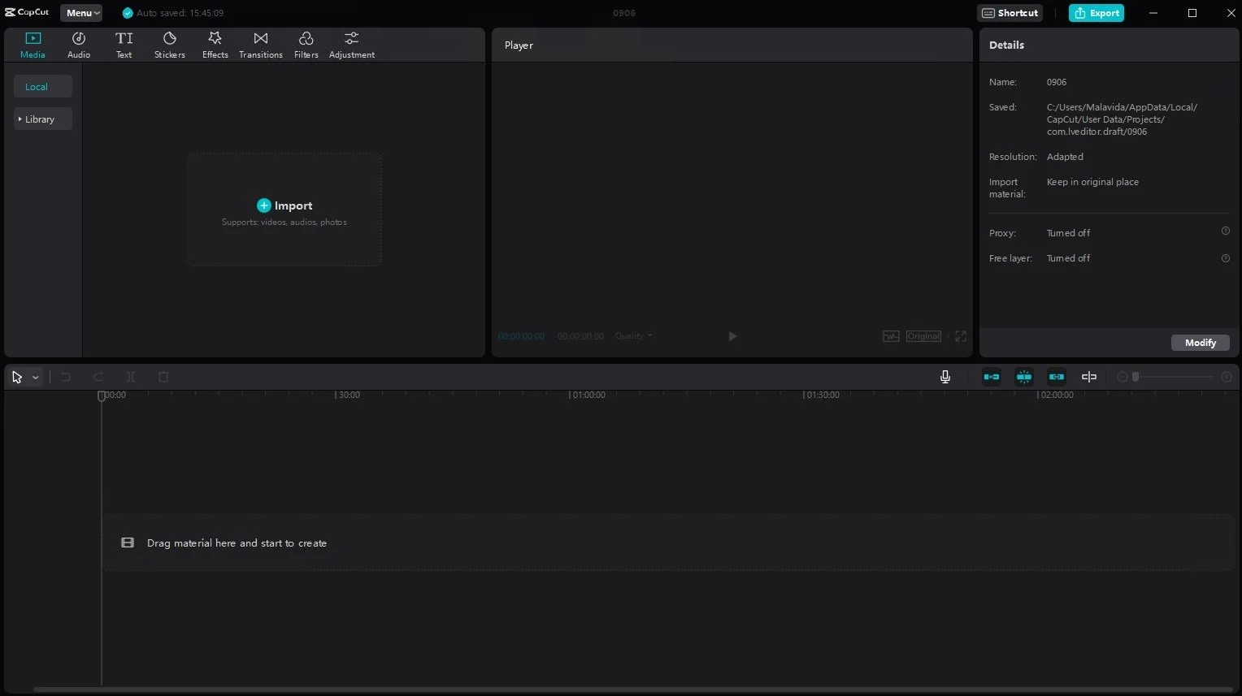The width and height of the screenshot is (1242, 696).
Task: Click the timeline zoom-out icon
Action: coord(1123,377)
